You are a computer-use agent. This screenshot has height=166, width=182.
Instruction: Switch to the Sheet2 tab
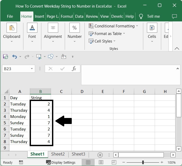point(58,154)
